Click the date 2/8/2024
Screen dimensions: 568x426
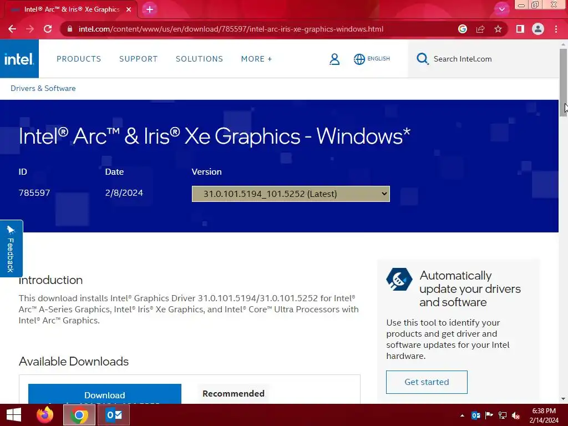[124, 192]
